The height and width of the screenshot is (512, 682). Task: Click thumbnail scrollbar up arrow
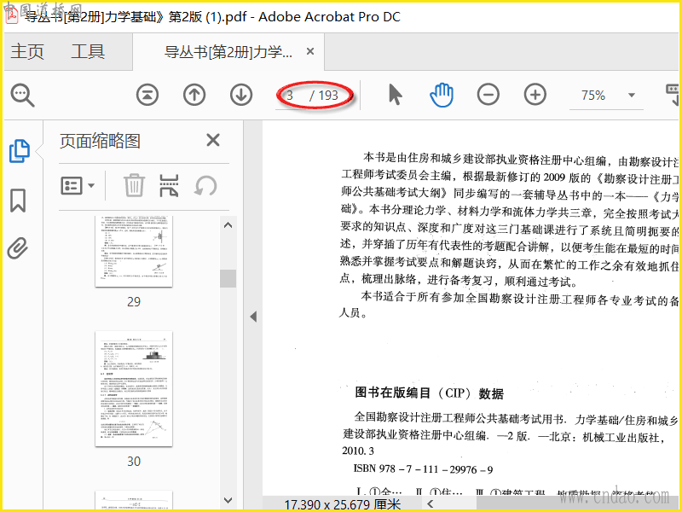[x=228, y=225]
